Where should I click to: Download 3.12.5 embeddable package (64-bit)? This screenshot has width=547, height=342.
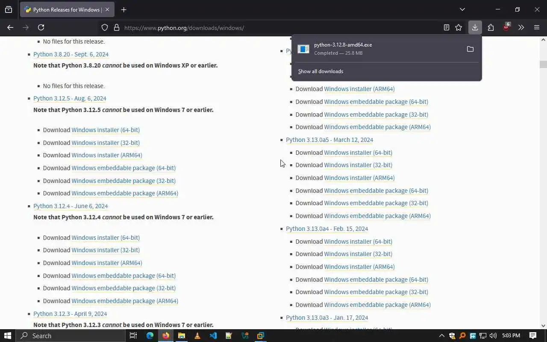[124, 168]
